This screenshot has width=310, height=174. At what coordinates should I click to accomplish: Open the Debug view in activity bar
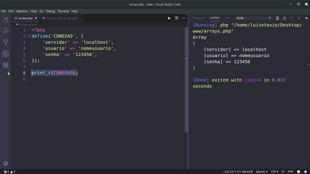5,54
